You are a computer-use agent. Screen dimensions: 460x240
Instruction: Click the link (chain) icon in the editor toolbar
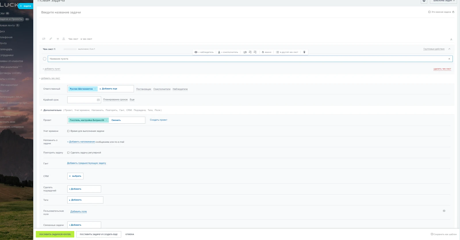(x=51, y=39)
